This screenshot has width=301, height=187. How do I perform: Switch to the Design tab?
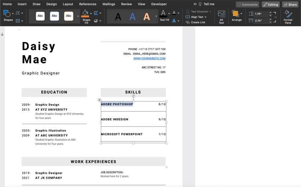tap(52, 4)
